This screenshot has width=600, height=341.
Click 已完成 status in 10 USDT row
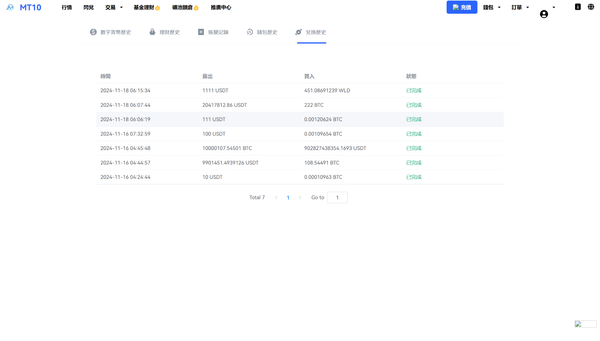414,177
